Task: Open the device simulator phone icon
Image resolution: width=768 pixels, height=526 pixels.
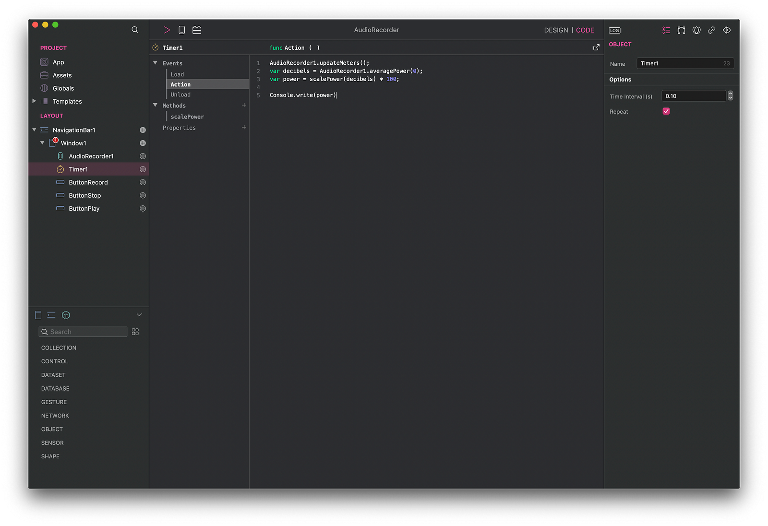Action: (x=182, y=30)
